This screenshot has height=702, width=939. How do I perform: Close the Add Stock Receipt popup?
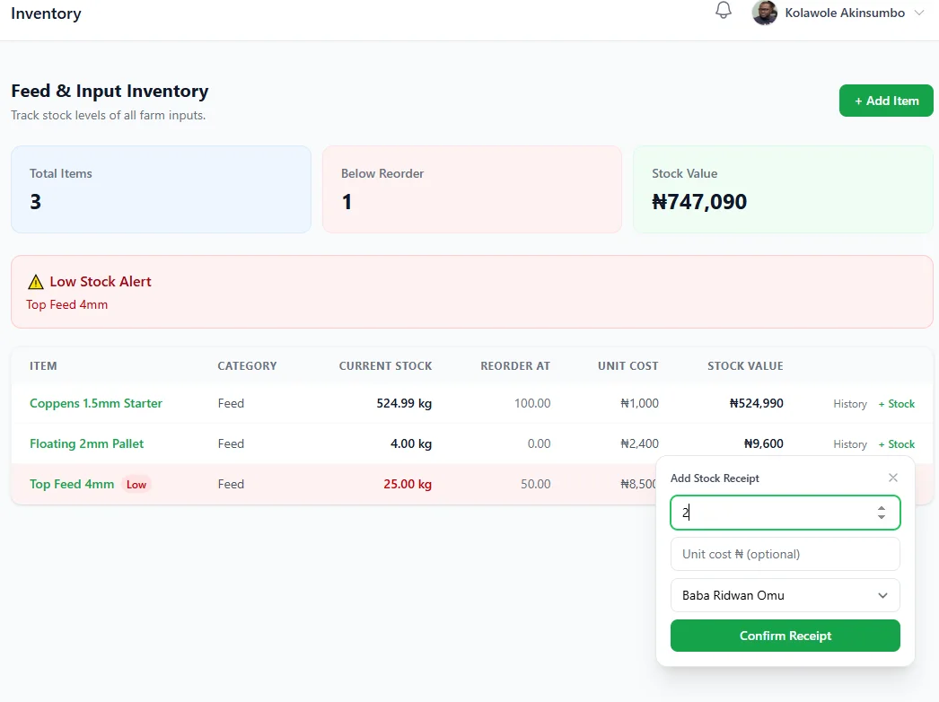(893, 478)
